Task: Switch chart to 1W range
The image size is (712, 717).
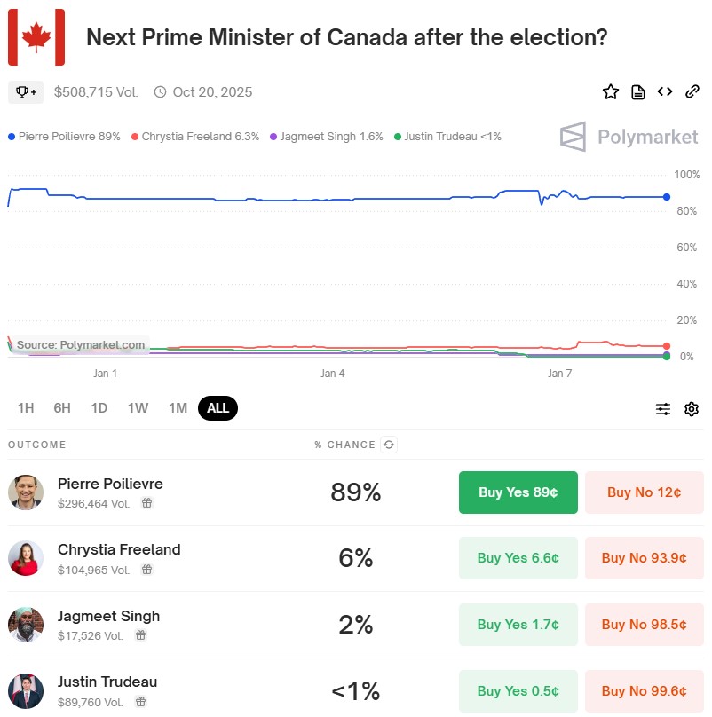Action: coord(138,408)
